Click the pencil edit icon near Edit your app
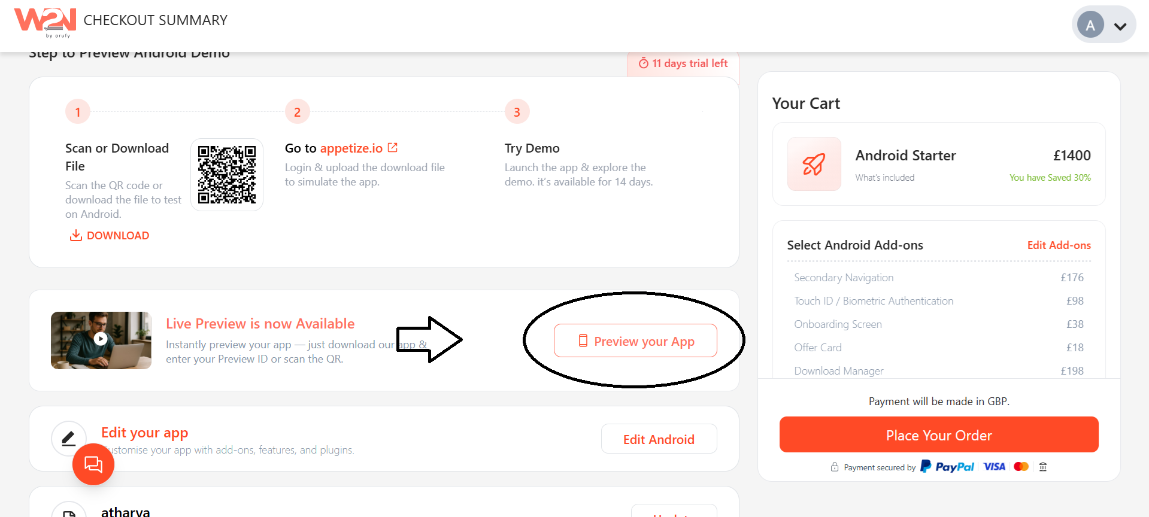Image resolution: width=1149 pixels, height=517 pixels. (x=68, y=437)
